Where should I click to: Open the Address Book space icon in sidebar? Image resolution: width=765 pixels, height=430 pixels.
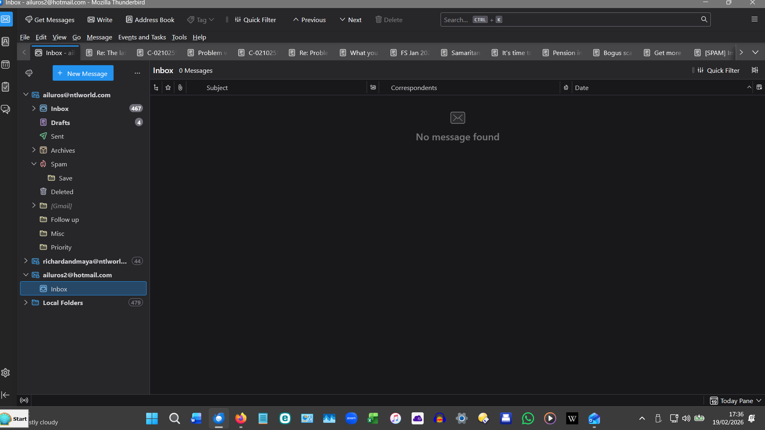coord(6,41)
